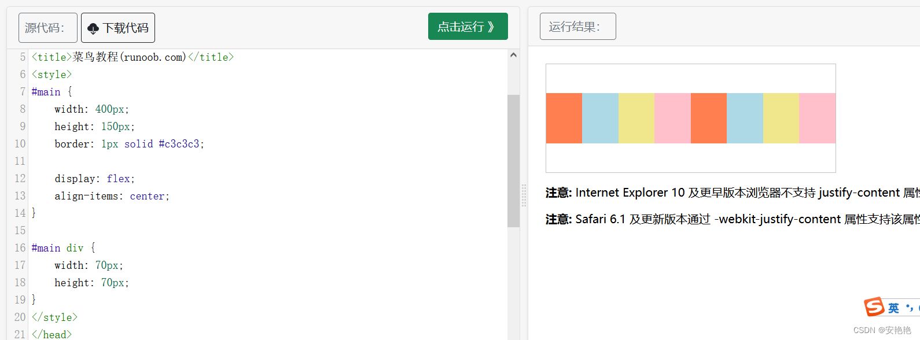Image resolution: width=920 pixels, height=340 pixels.
Task: Click the last pink flex box
Action: click(x=817, y=118)
